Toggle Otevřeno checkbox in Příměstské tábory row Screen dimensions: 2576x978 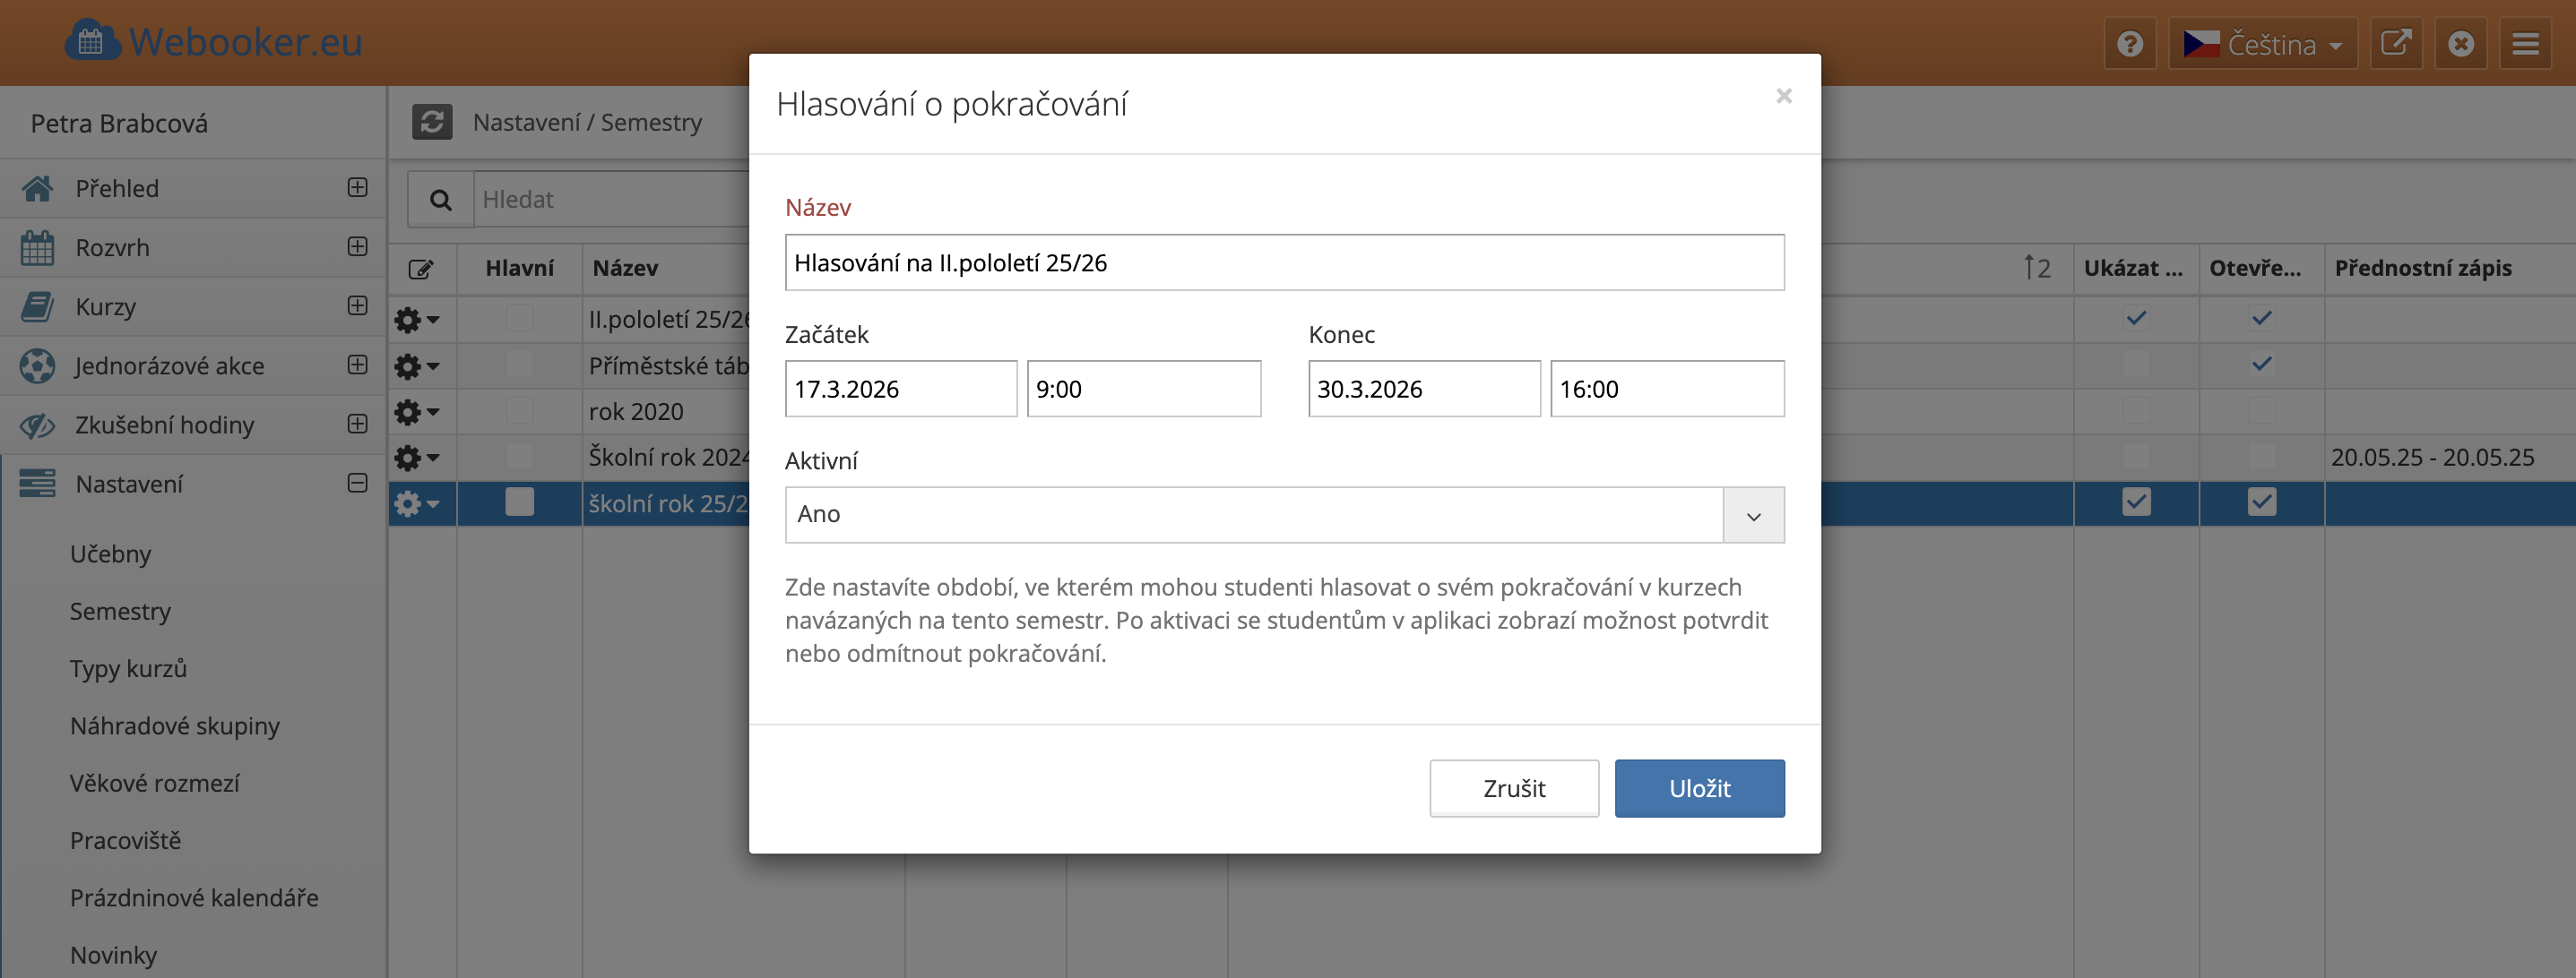[x=2261, y=365]
